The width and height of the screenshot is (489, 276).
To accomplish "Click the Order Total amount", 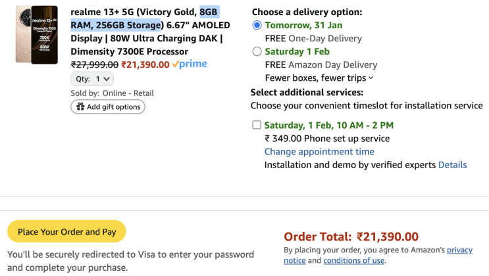I will click(x=387, y=237).
